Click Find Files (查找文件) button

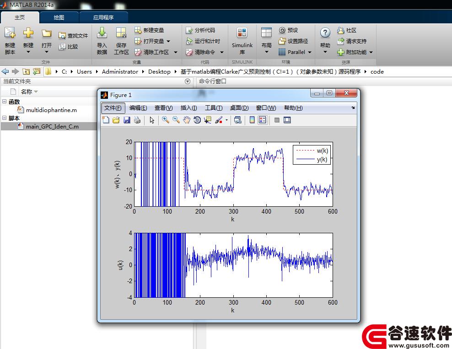[73, 35]
